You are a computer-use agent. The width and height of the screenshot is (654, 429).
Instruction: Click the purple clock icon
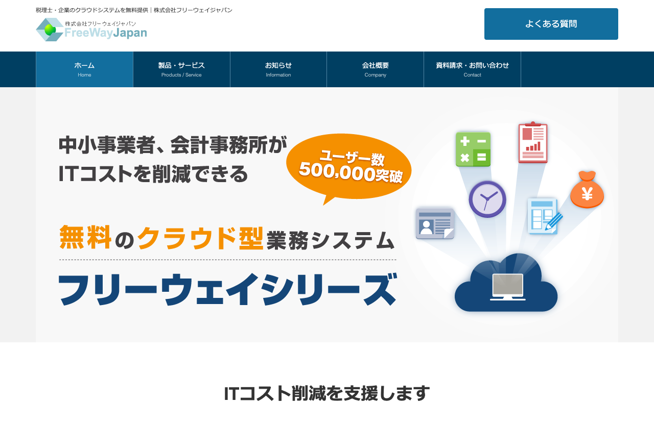click(487, 198)
